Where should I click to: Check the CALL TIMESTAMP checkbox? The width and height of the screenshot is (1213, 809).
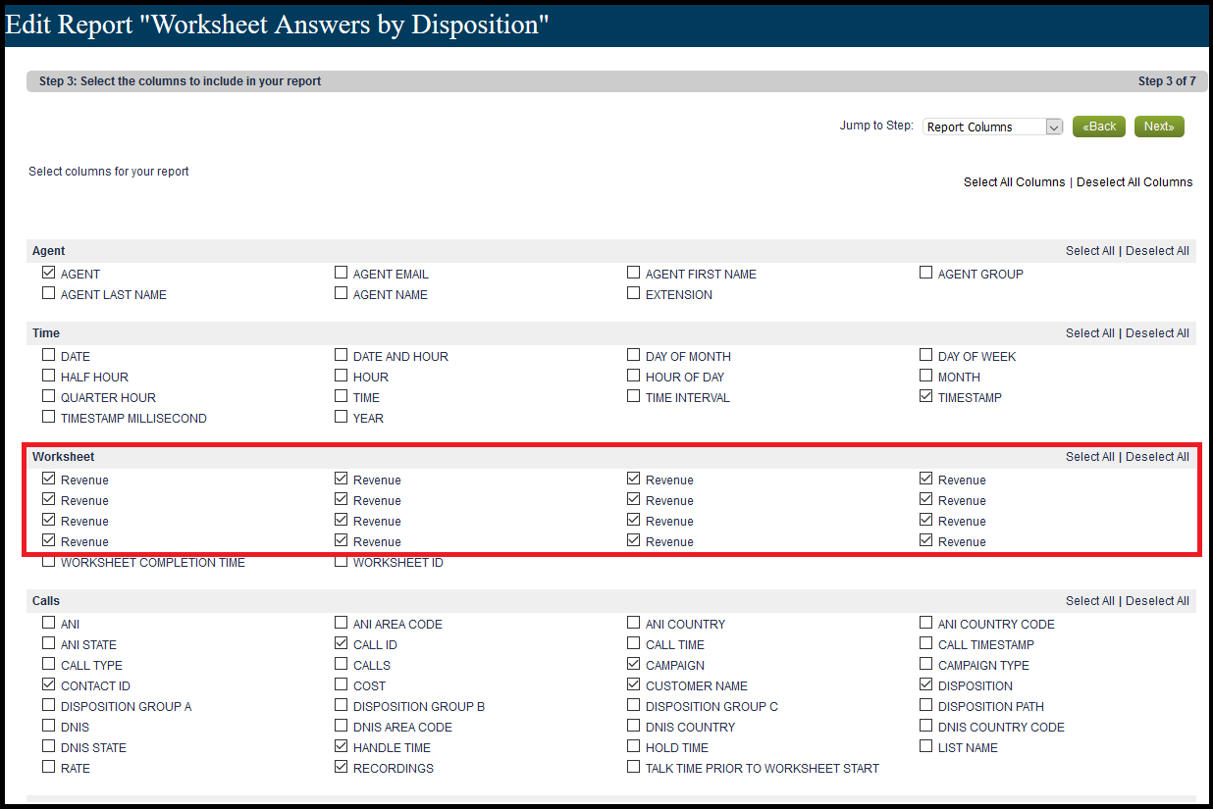tap(926, 643)
